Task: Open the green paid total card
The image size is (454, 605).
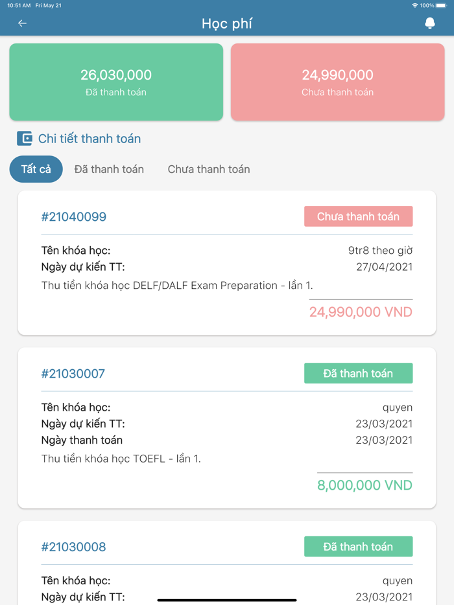Action: [x=116, y=82]
